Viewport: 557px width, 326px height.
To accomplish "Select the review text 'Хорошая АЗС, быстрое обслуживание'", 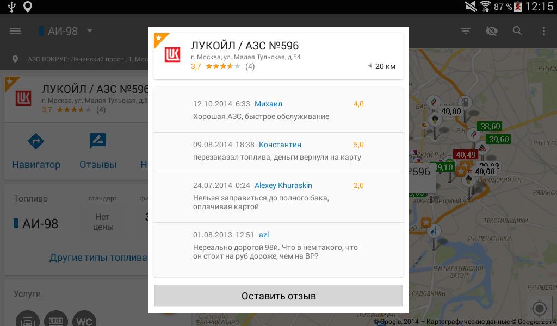I will pos(261,116).
